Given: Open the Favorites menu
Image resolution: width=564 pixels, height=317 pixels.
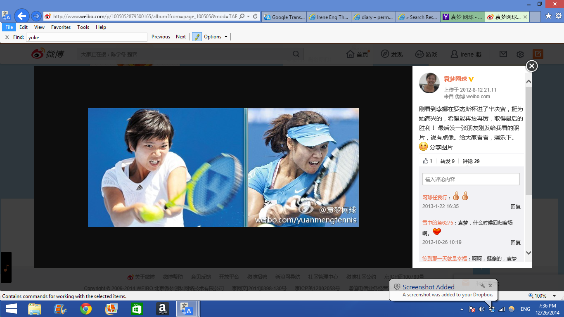Looking at the screenshot, I should click(x=61, y=27).
